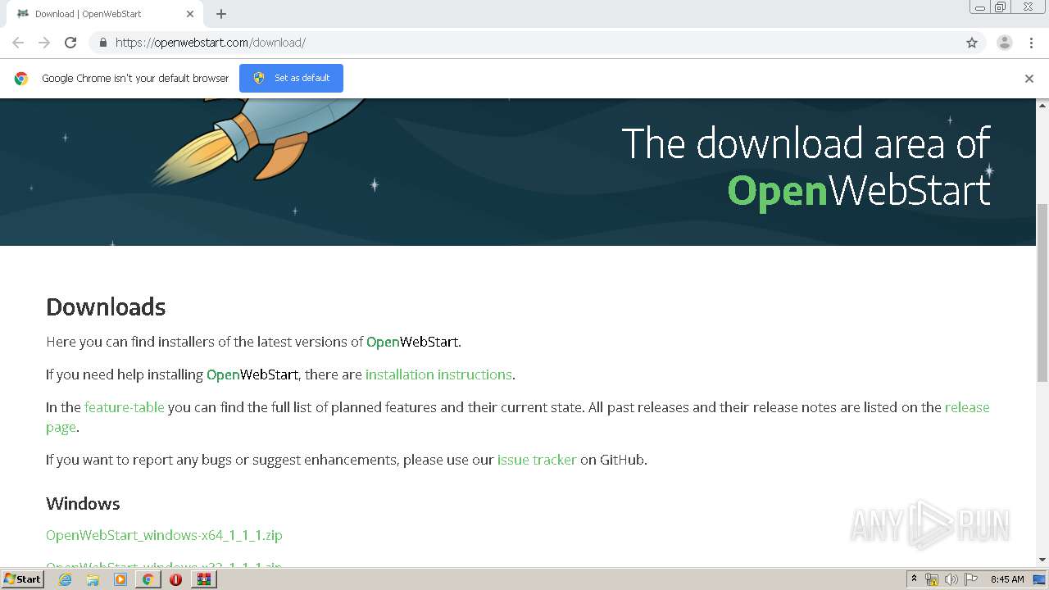The width and height of the screenshot is (1049, 590).
Task: Open a new tab with plus button
Action: [x=221, y=14]
